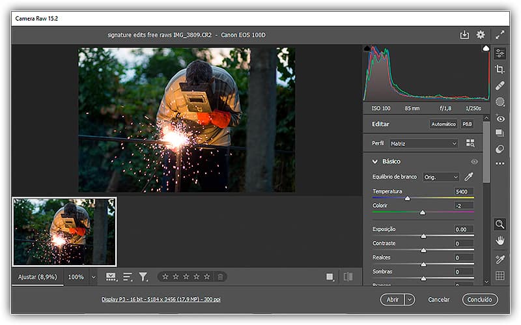This screenshot has width=521, height=325.
Task: Click the Cancelar button
Action: coord(438,300)
